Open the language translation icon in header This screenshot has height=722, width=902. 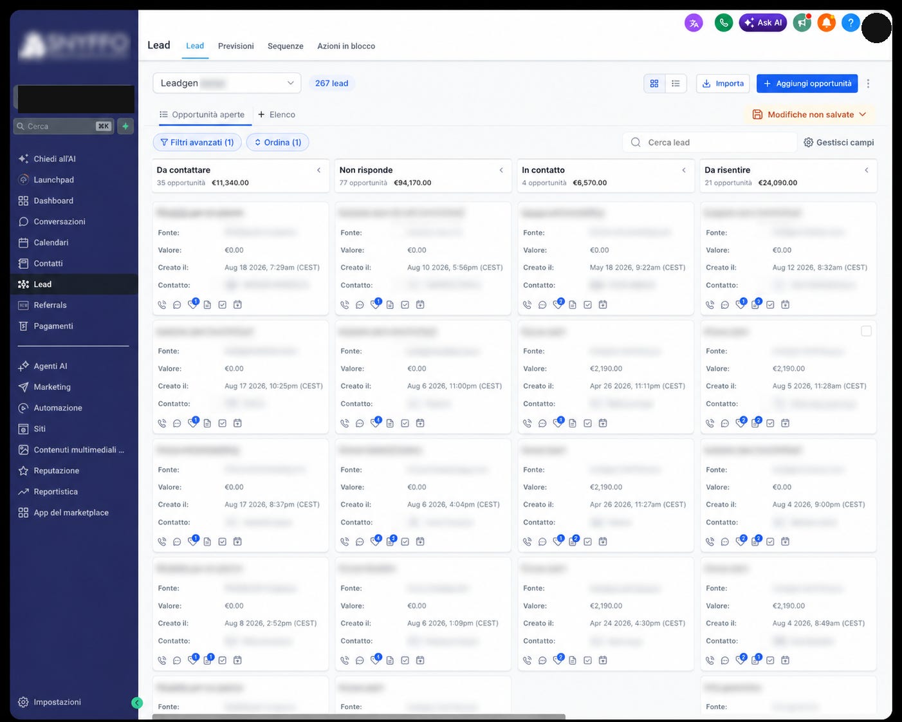pos(694,23)
